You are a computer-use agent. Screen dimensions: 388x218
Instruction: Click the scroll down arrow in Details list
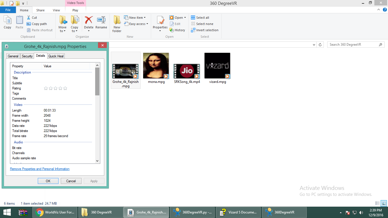(x=97, y=161)
